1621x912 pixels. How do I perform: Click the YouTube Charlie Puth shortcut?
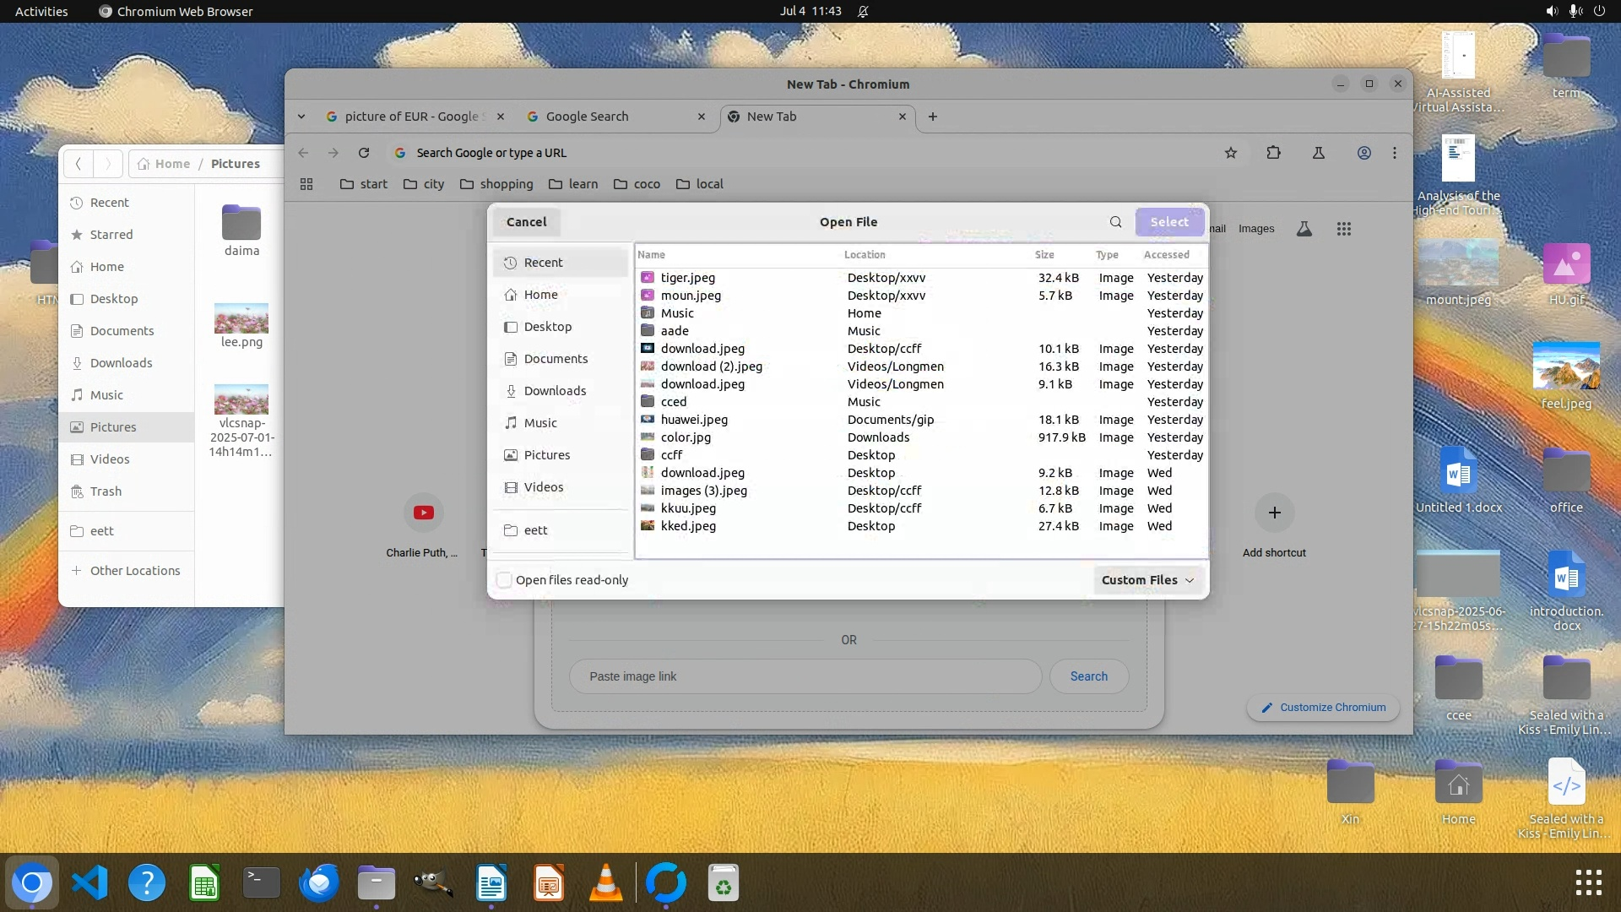423,513
